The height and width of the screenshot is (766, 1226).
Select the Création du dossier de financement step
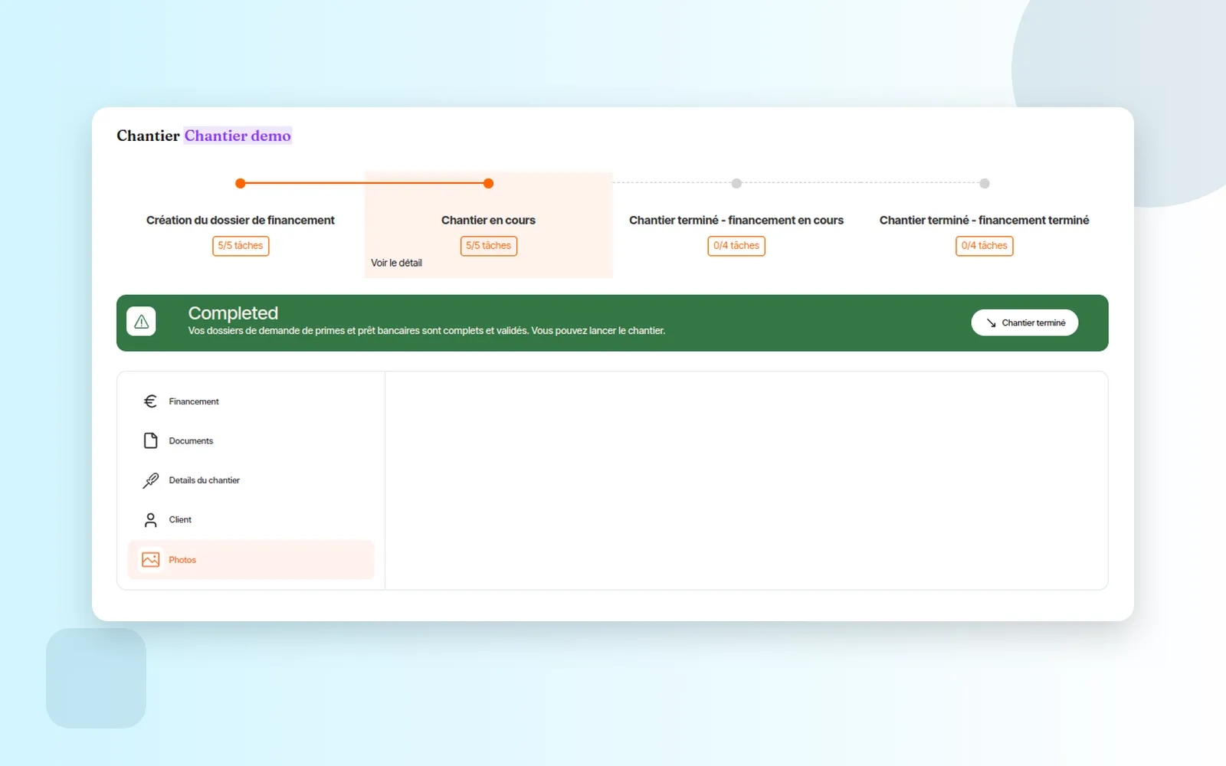(x=241, y=220)
